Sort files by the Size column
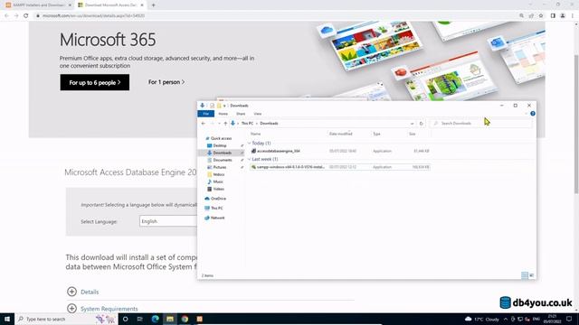579x325 pixels. tap(413, 134)
